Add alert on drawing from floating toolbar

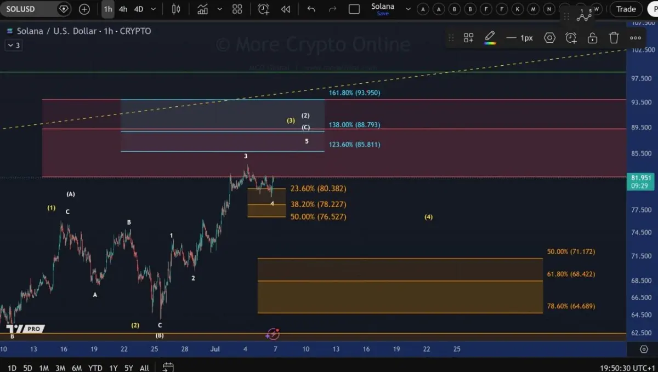tap(571, 38)
